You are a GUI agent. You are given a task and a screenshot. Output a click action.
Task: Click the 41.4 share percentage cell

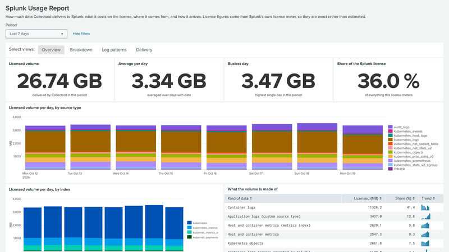click(x=411, y=207)
